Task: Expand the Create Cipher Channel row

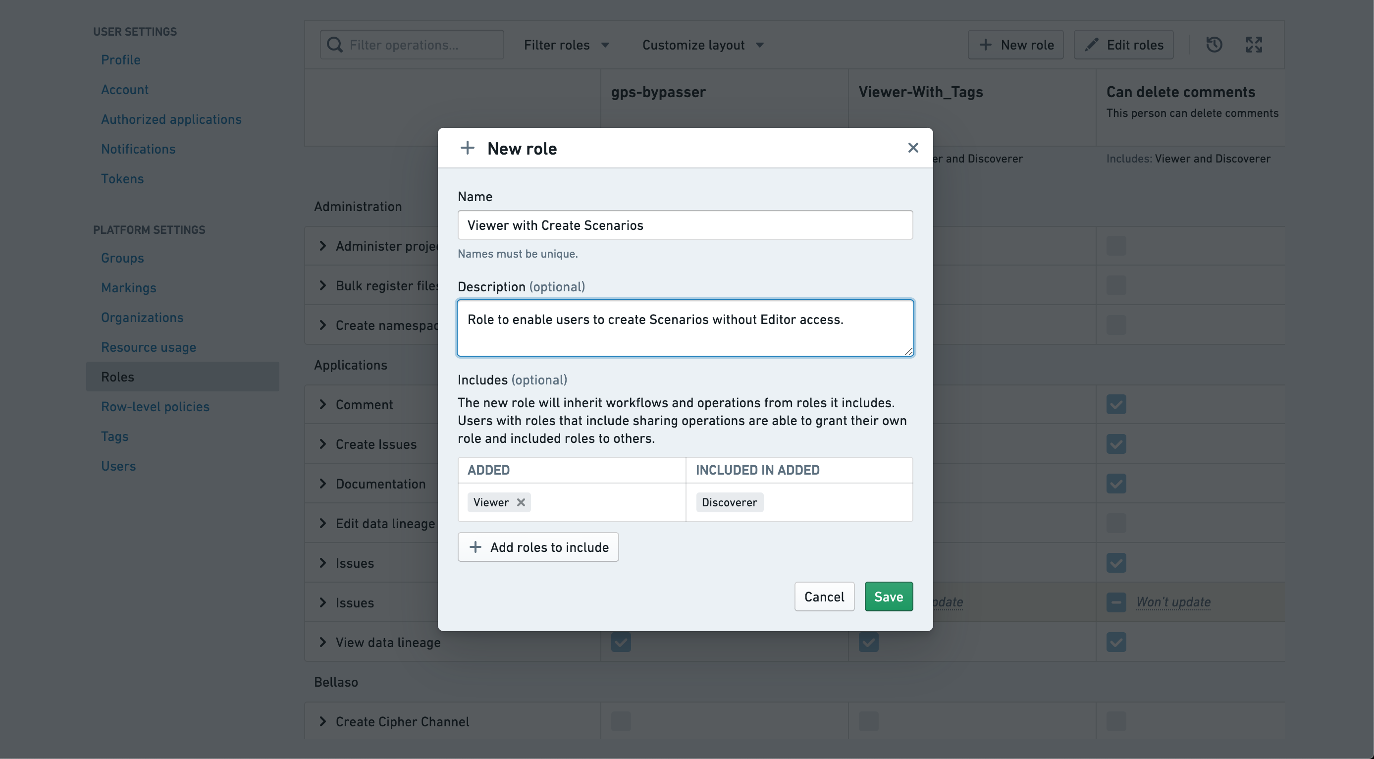Action: click(x=323, y=721)
